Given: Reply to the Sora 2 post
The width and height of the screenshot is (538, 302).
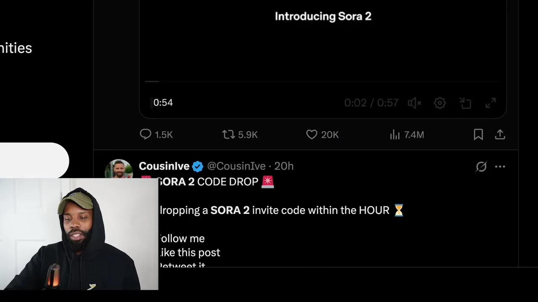Looking at the screenshot, I should point(145,134).
